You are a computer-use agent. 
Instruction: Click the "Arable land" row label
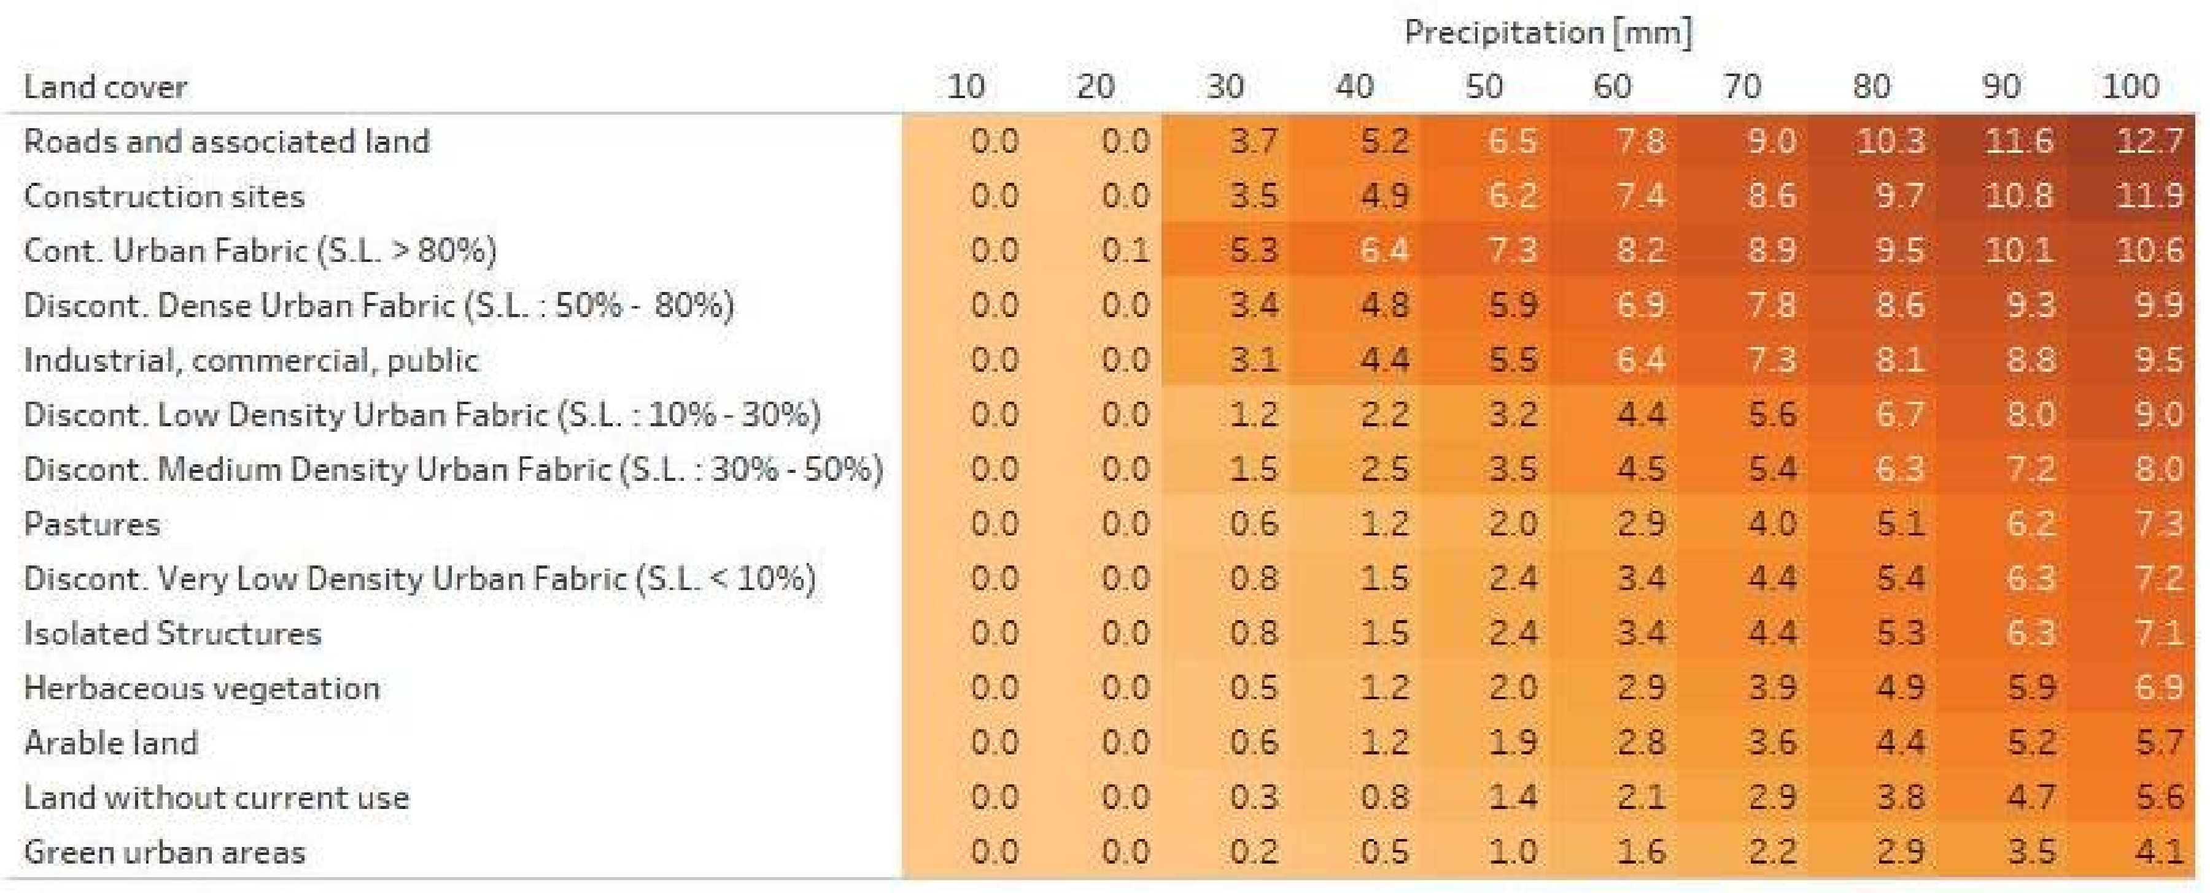point(110,742)
